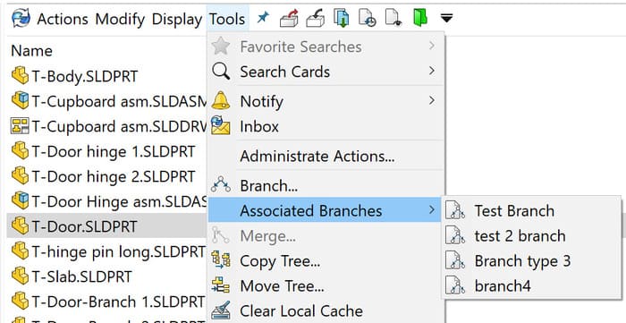The image size is (626, 323).
Task: Click the Check Out box icon
Action: point(289,19)
